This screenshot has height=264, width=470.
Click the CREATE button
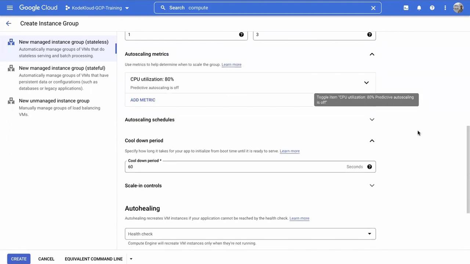tap(19, 259)
